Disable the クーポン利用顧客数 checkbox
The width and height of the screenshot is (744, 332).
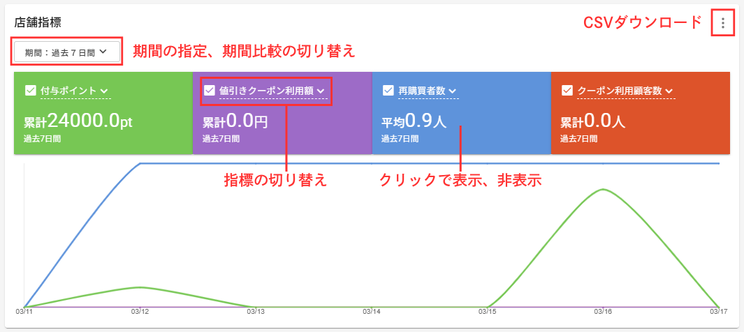[x=567, y=91]
